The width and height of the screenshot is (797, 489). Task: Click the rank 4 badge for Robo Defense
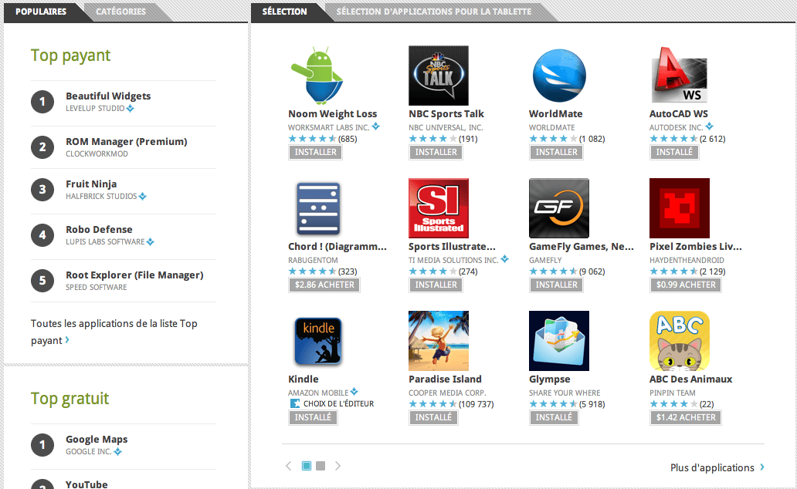point(42,235)
